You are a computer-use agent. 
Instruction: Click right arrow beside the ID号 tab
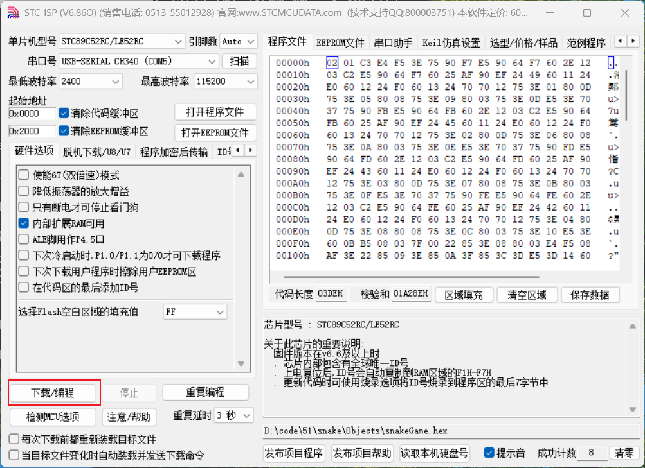pyautogui.click(x=250, y=150)
